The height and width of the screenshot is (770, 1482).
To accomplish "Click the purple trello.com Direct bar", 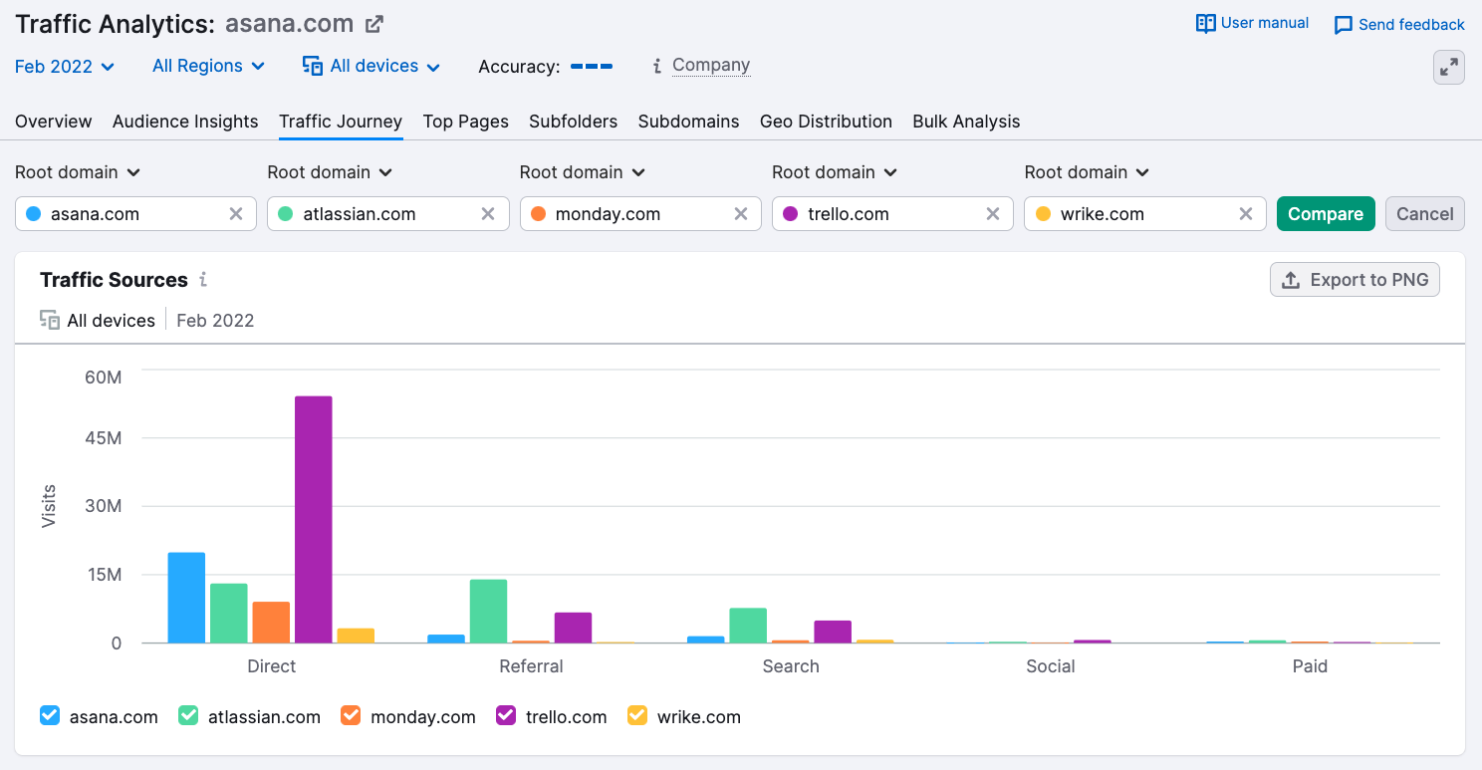I will point(313,518).
